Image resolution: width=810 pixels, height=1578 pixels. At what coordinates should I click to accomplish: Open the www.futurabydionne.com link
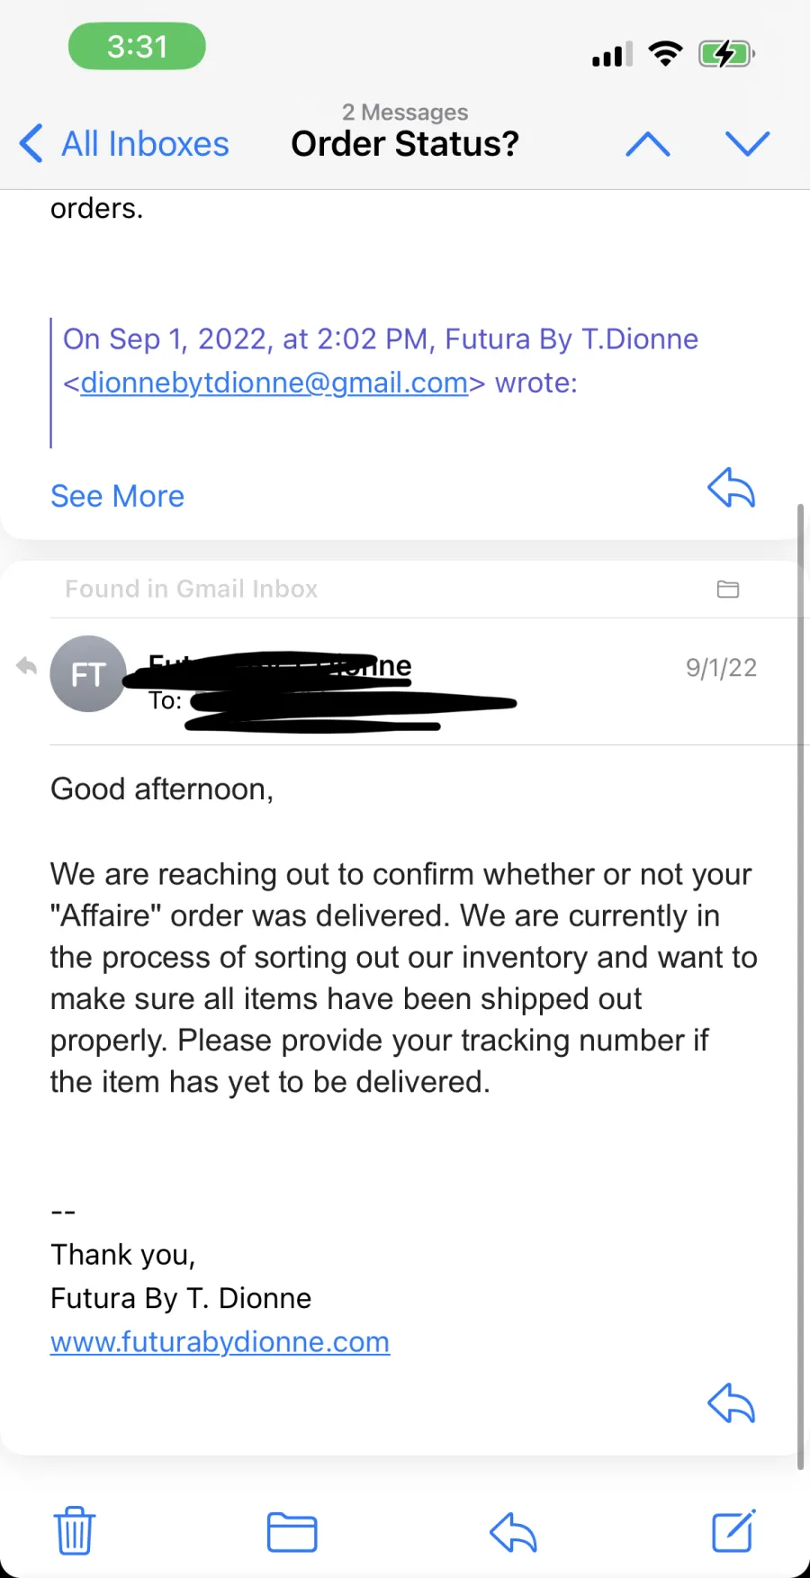(x=220, y=1342)
